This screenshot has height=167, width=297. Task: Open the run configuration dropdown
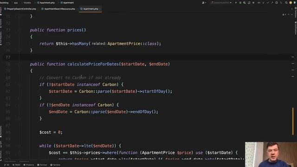(221, 3)
